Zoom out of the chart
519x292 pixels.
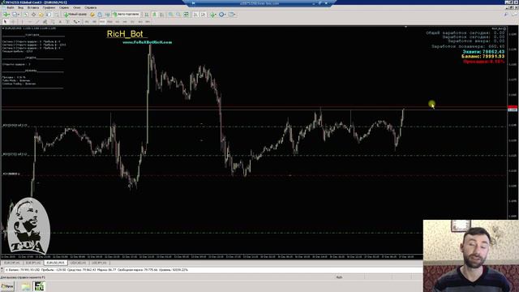178,15
